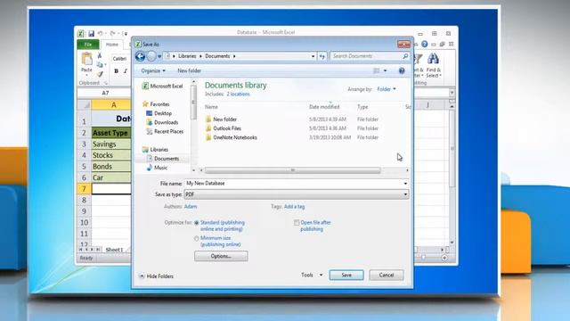
Task: Select the New folder folder icon
Action: click(x=208, y=119)
